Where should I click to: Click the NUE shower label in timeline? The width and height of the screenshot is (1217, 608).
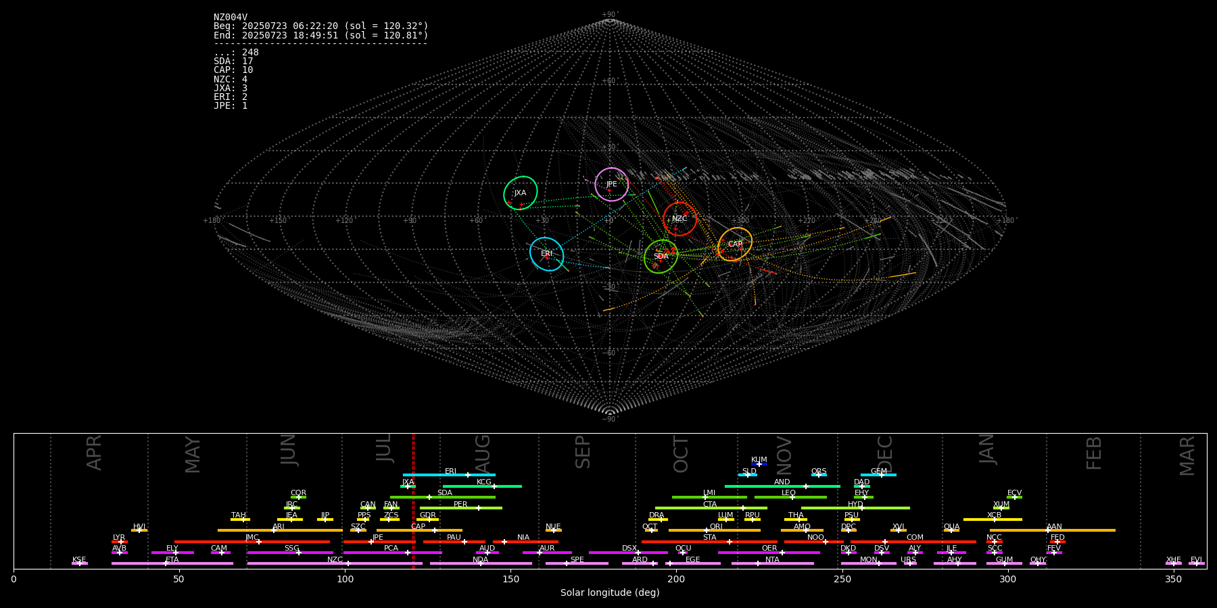[x=553, y=527]
